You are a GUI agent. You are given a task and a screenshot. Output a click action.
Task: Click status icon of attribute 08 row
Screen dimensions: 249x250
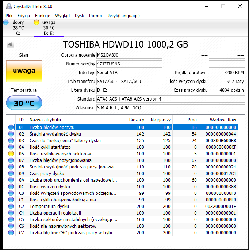click(x=11, y=167)
